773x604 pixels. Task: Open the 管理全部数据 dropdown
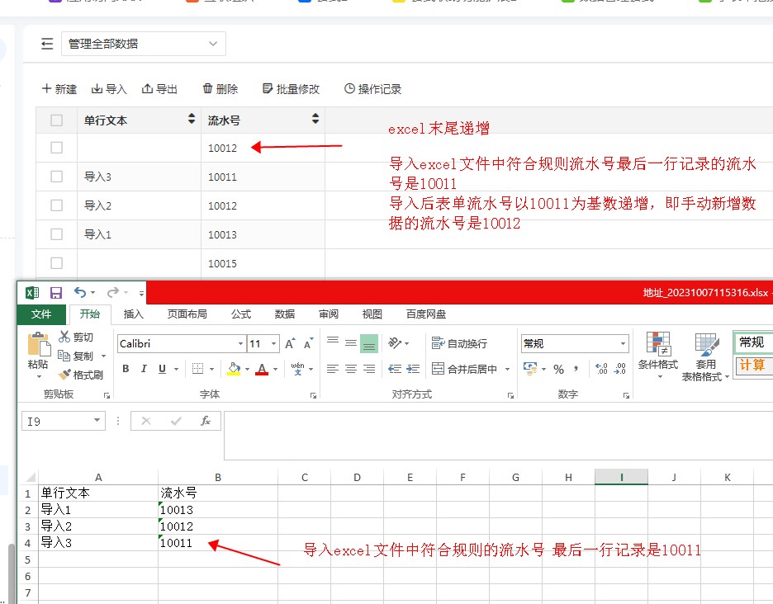(143, 45)
